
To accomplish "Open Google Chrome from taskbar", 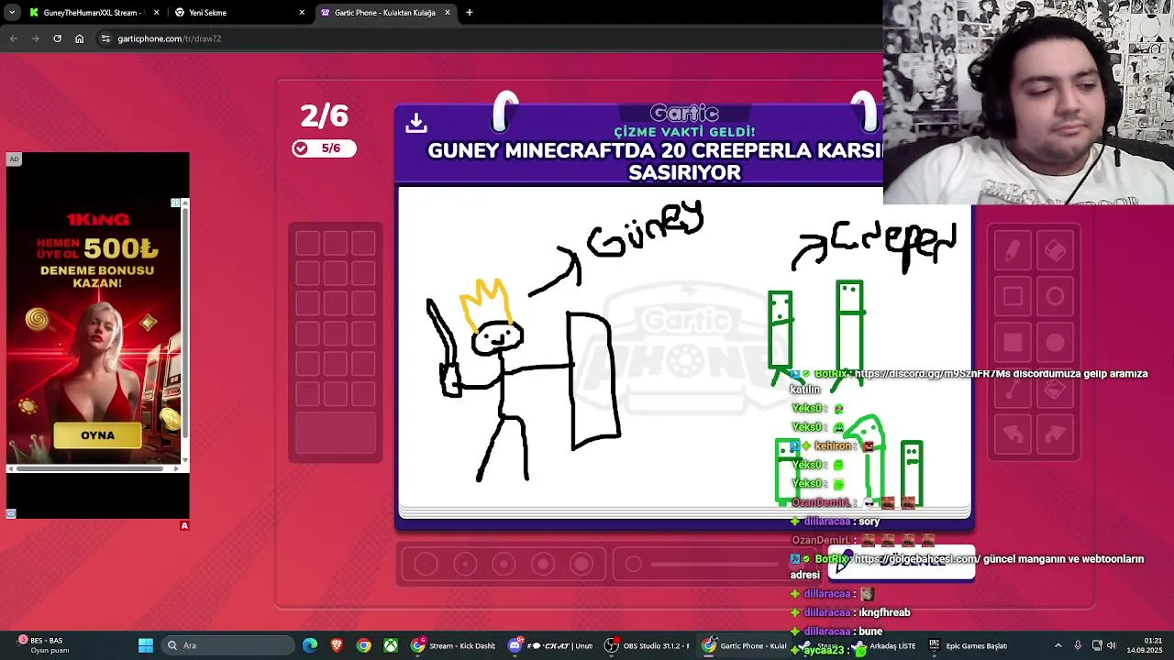I will (x=364, y=645).
